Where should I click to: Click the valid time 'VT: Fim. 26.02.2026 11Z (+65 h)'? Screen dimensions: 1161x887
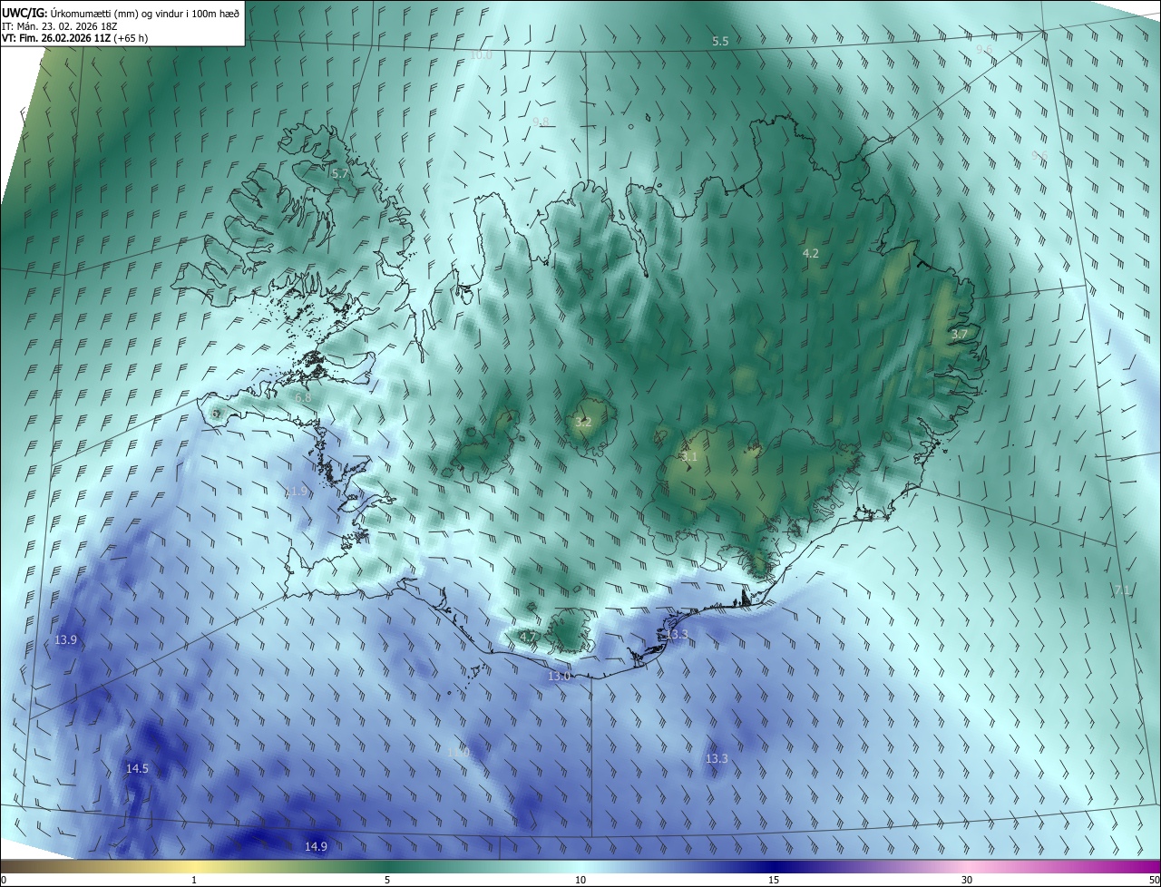tap(75, 38)
